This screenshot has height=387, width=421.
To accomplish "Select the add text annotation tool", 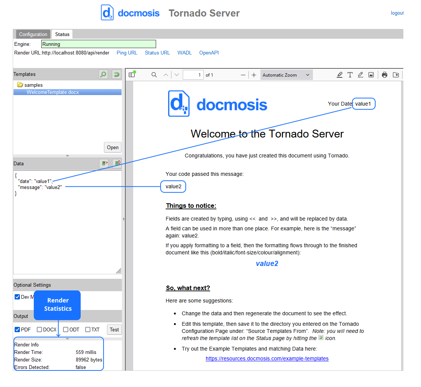I will click(350, 75).
